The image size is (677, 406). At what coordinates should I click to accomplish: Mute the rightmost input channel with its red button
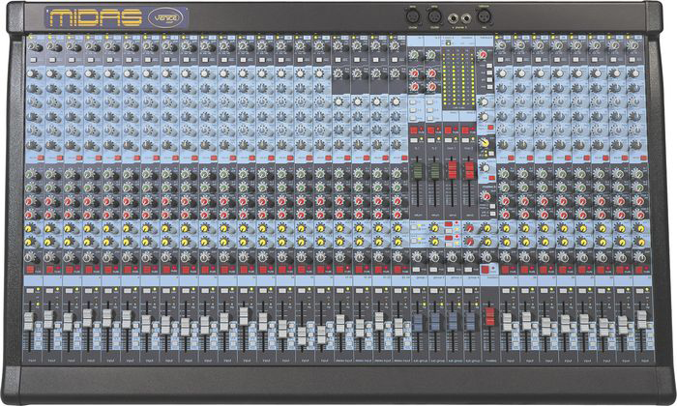[x=639, y=270]
